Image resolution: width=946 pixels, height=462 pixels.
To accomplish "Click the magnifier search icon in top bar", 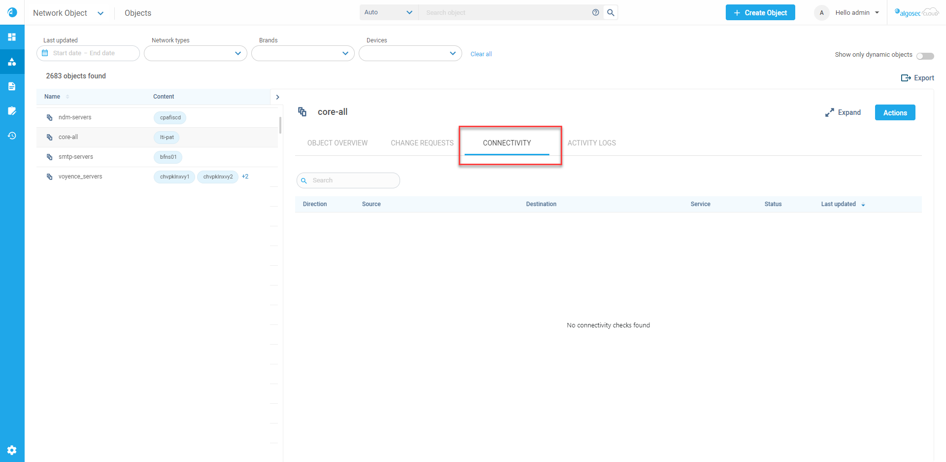I will tap(610, 12).
